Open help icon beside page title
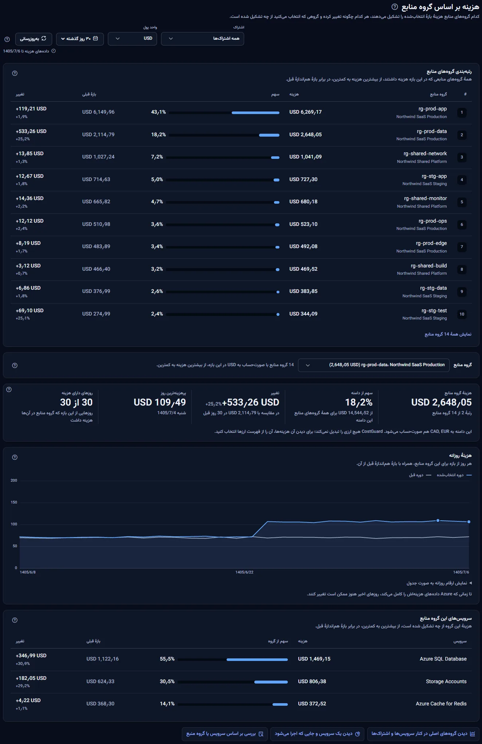Viewport: 482px width, 744px height. coord(395,7)
